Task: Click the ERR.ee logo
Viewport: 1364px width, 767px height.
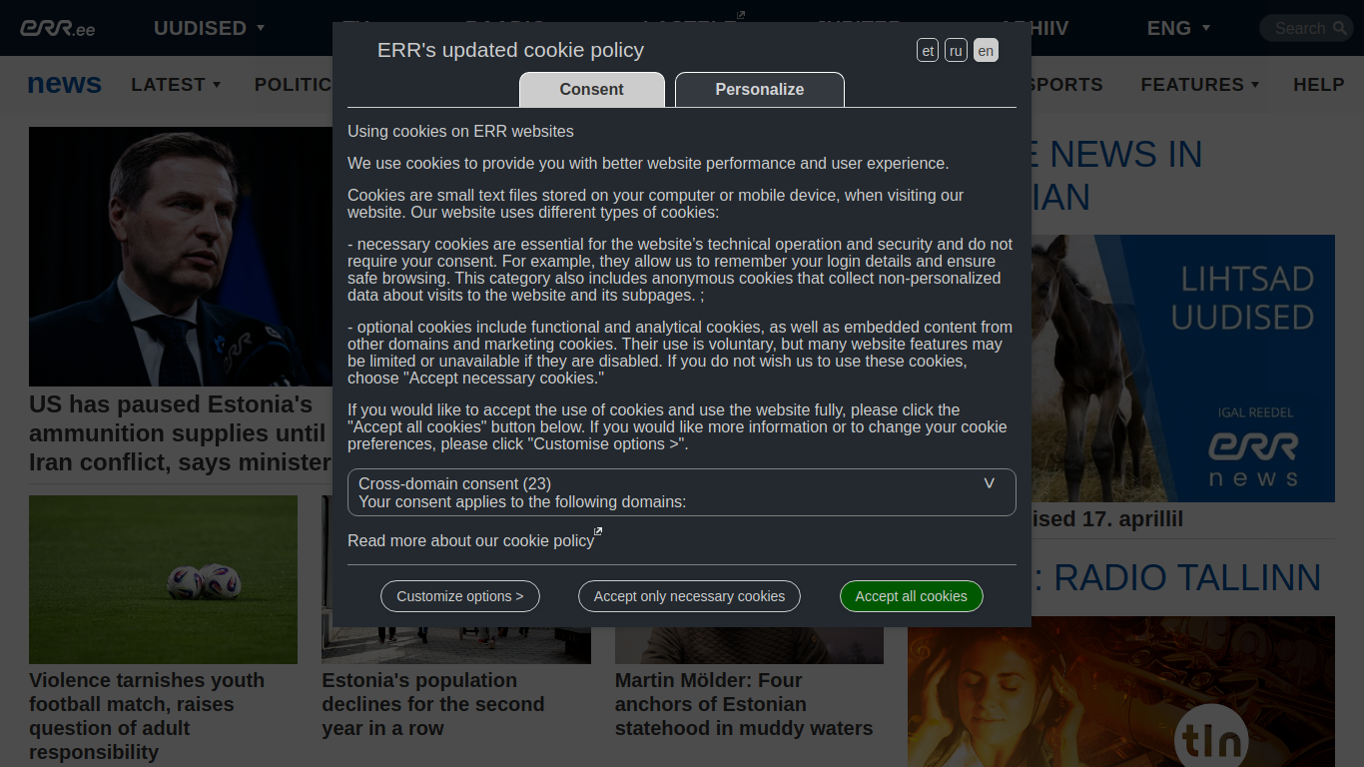Action: coord(57,28)
